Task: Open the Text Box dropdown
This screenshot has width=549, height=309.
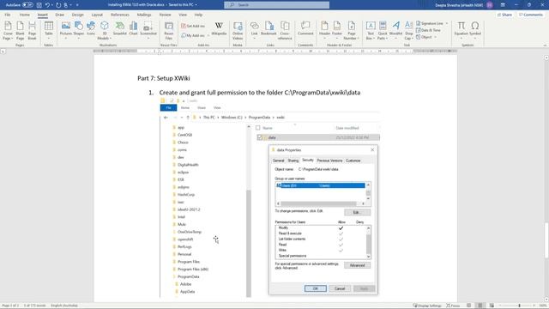Action: click(x=371, y=31)
